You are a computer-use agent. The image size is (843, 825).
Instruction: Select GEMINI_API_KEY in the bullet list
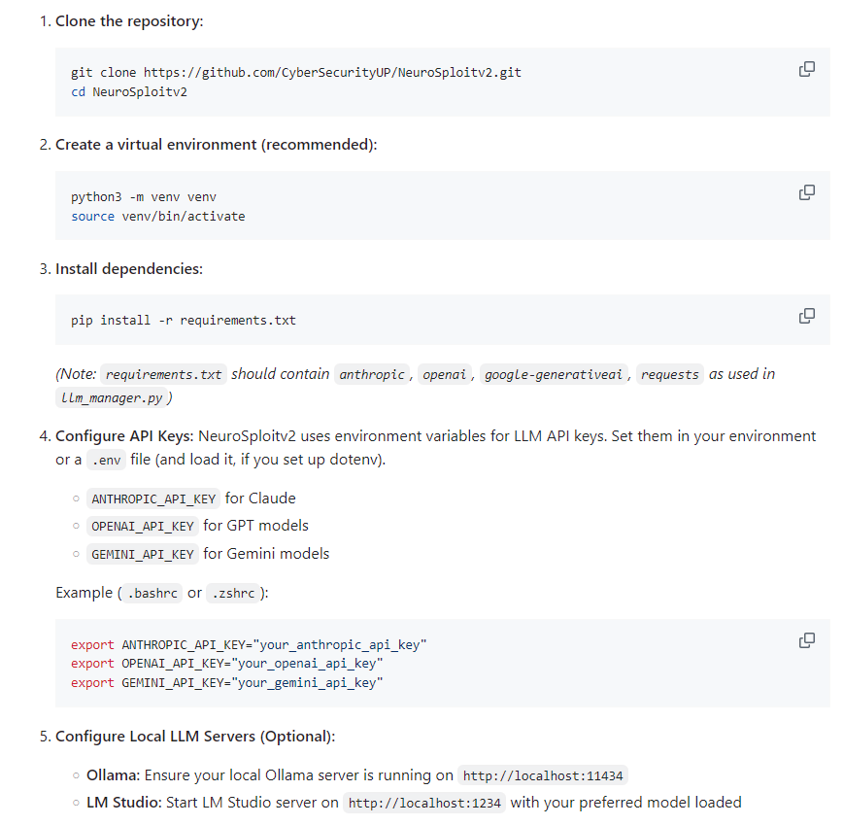[x=142, y=555]
